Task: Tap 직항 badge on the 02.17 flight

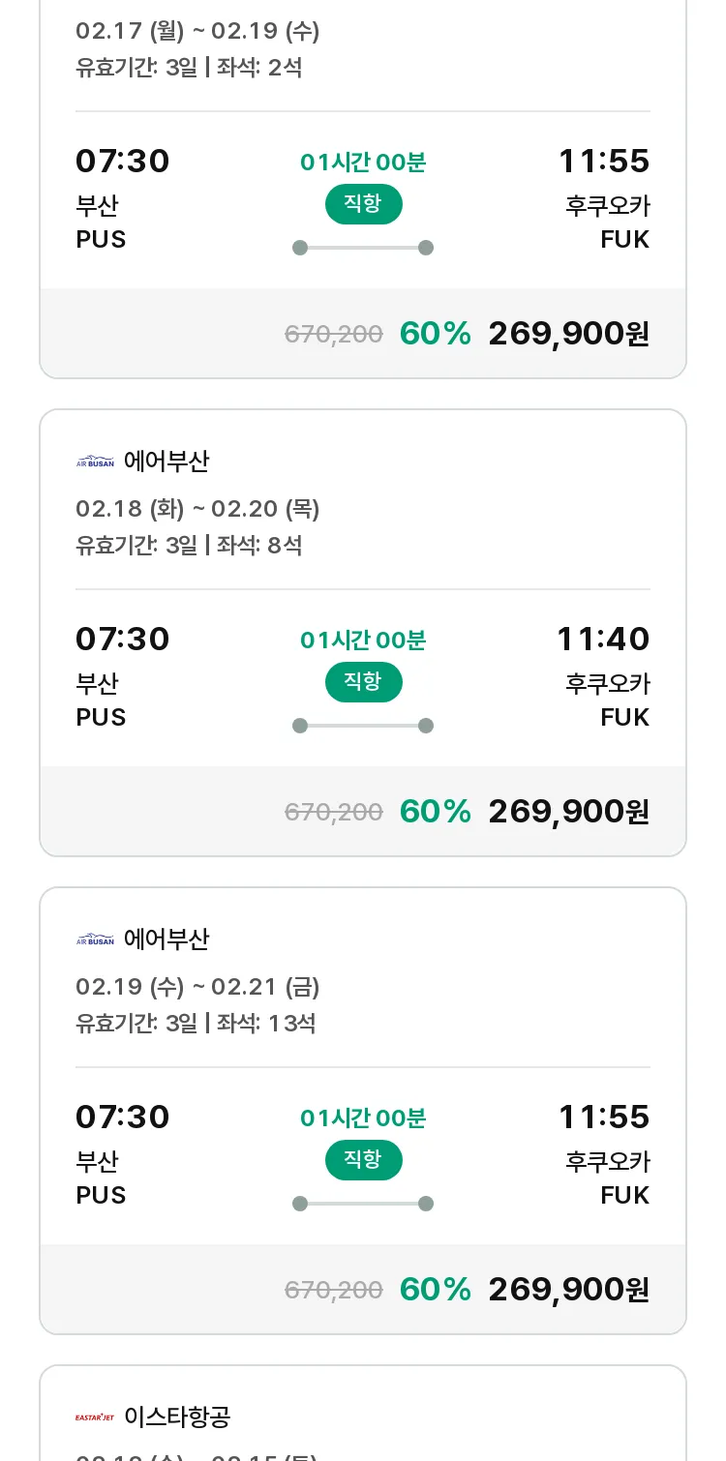Action: 363,204
